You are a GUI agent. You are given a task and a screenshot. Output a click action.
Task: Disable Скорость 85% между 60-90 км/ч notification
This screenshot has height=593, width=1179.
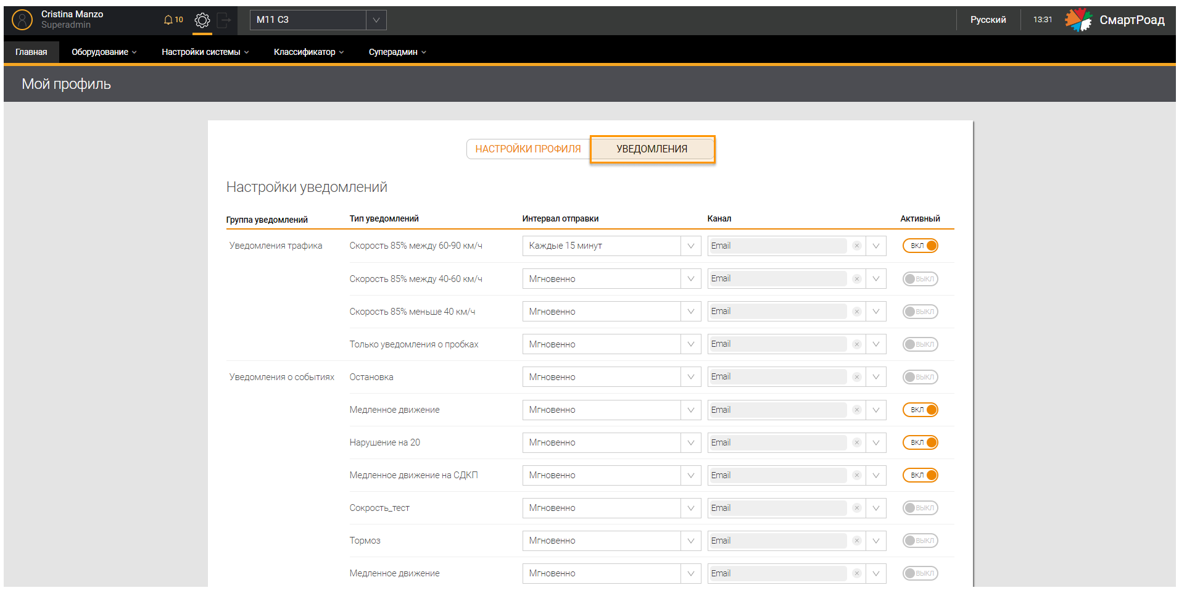[920, 246]
